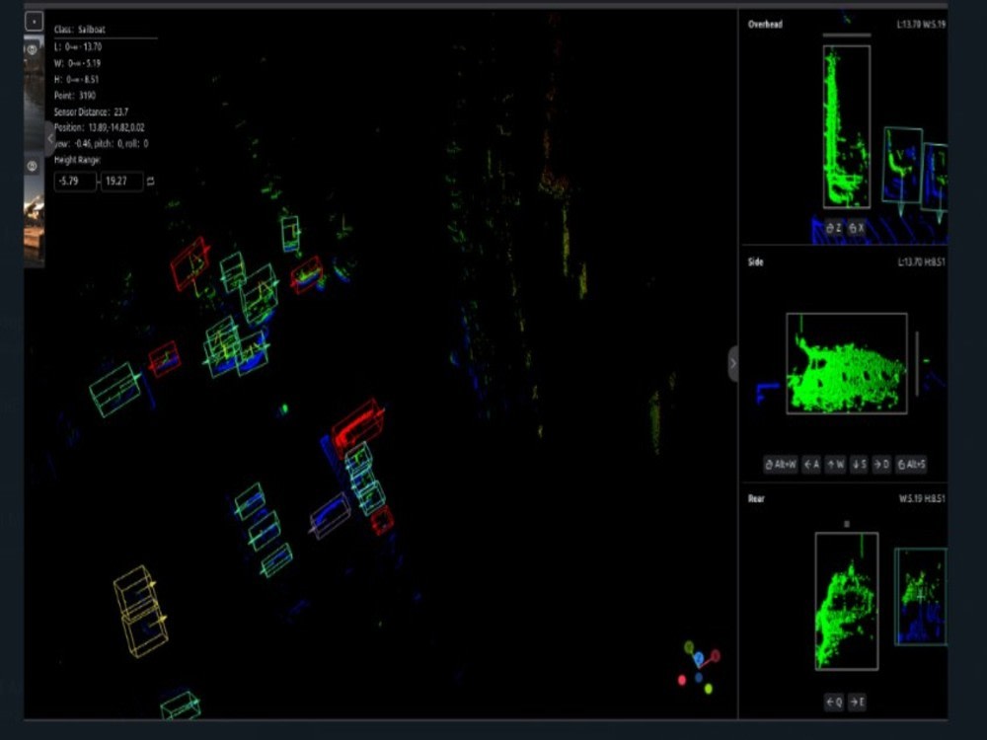The image size is (987, 740).
Task: Click the Side view title
Action: [755, 261]
